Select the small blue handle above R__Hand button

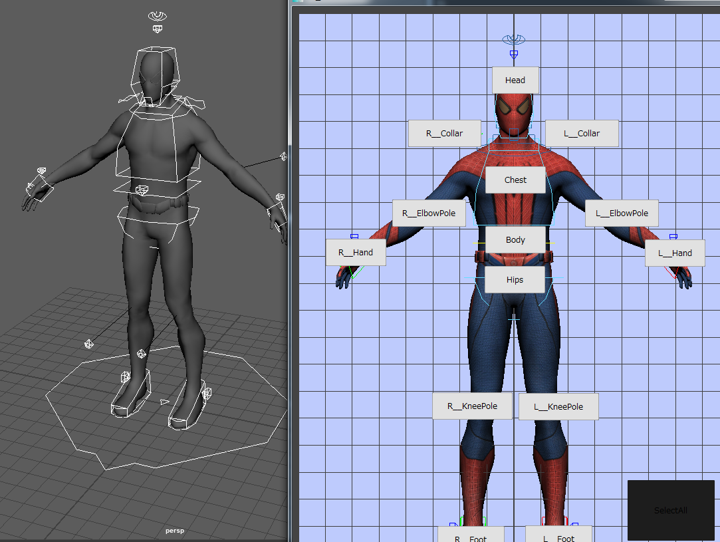(x=354, y=236)
